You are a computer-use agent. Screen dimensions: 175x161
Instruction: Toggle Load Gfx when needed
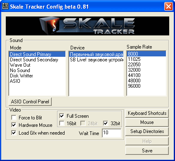coord(14,133)
